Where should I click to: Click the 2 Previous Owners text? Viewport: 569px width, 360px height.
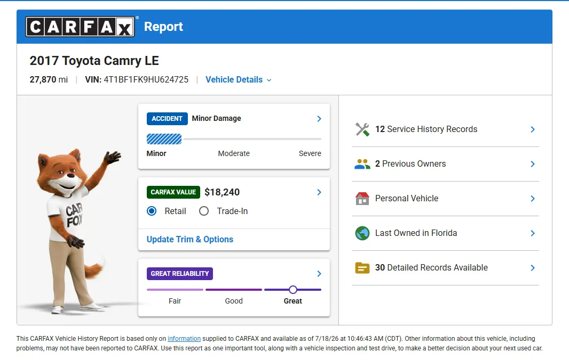tap(410, 164)
